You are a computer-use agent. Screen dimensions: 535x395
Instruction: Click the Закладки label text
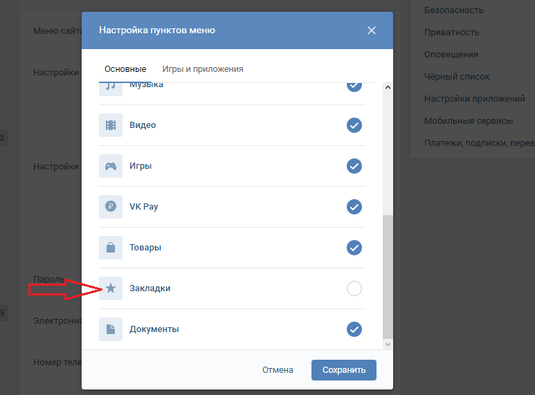149,288
